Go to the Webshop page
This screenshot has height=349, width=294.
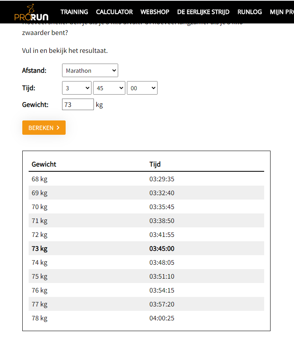coord(155,12)
